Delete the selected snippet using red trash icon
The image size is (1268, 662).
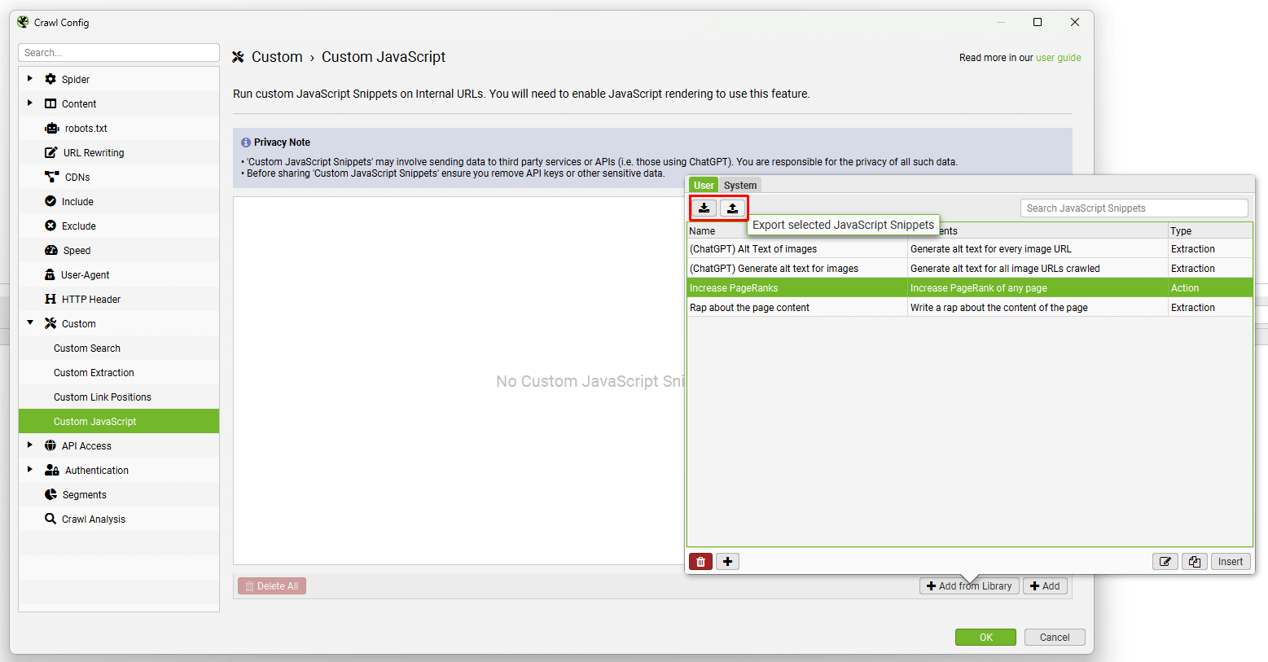pos(700,562)
